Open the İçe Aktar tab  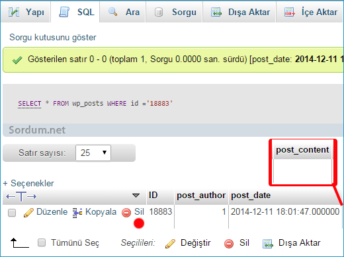pyautogui.click(x=310, y=12)
